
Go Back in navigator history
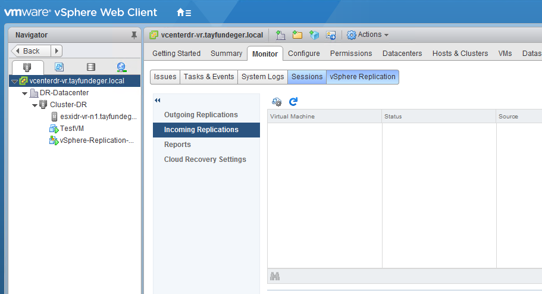point(31,51)
